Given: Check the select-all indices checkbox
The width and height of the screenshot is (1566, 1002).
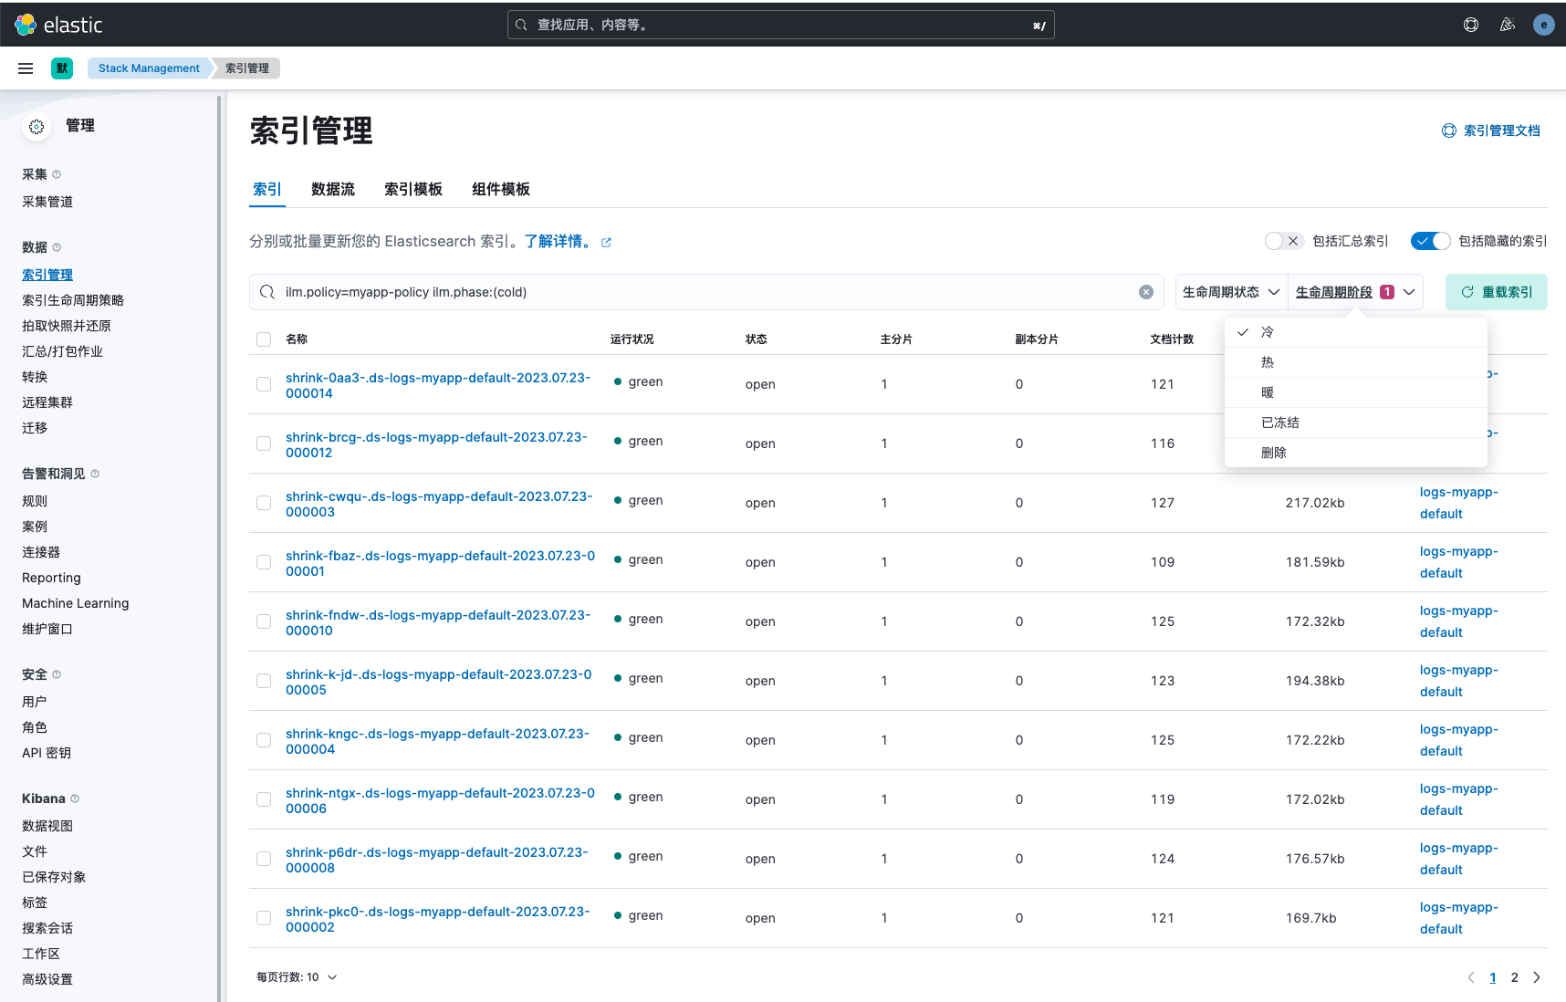Looking at the screenshot, I should tap(264, 339).
